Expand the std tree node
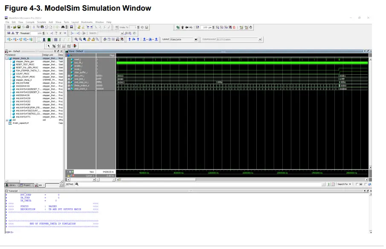This screenshot has height=249, width=386. 7,120
